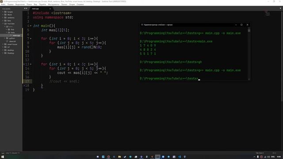Viewport: 283px width, 159px height.
Task: Click the terminal prompt line D:\Programming\YouTube\c++\tests>
Action: pyautogui.click(x=169, y=79)
